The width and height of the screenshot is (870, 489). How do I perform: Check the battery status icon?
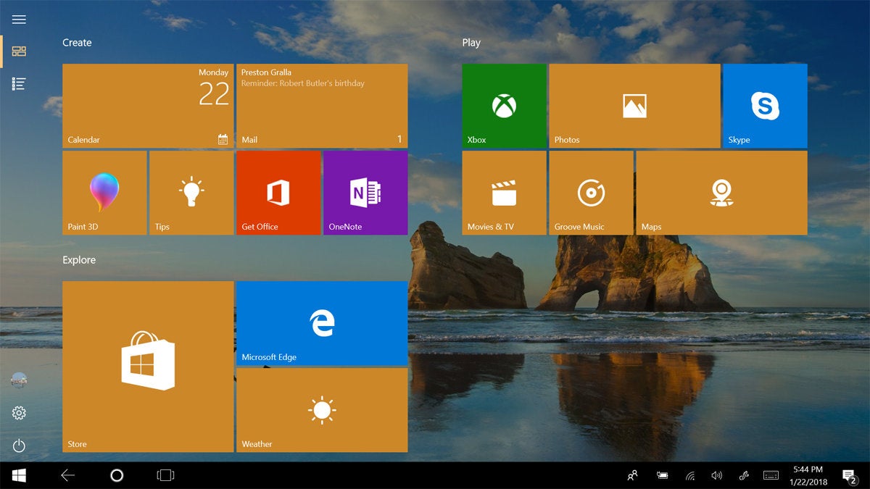[662, 475]
